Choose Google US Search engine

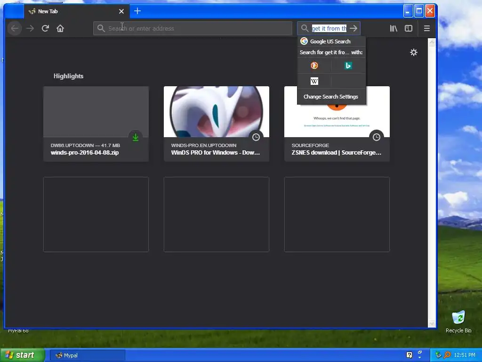click(331, 41)
